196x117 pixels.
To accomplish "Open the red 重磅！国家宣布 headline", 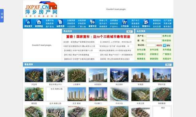I will click(x=98, y=37).
